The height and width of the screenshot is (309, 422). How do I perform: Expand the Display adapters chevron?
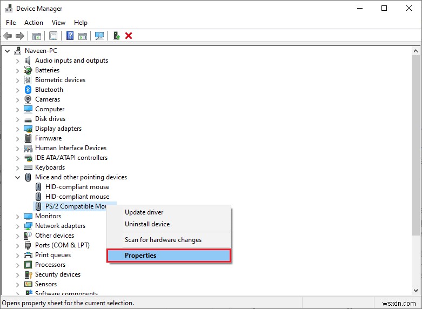point(17,129)
